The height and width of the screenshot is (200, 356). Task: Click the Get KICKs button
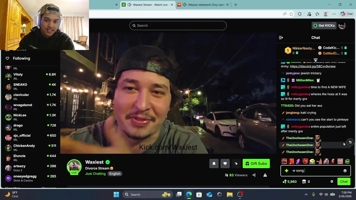click(x=324, y=26)
